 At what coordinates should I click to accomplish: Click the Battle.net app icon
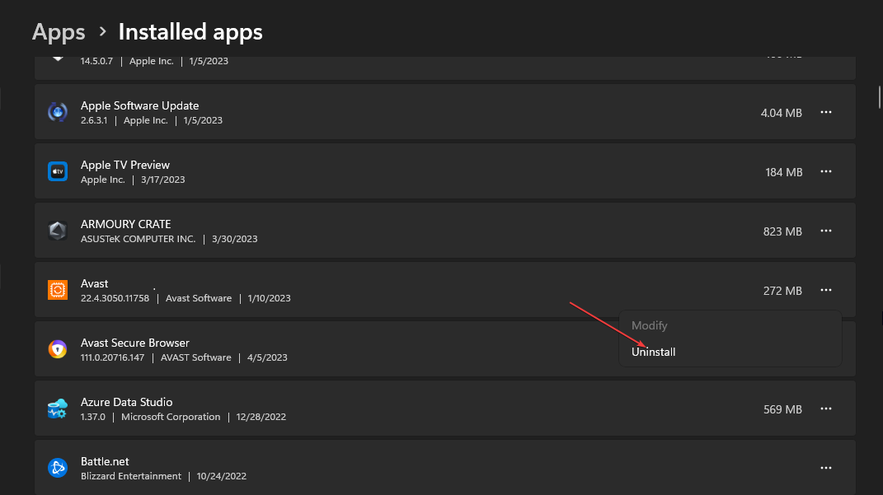(58, 468)
